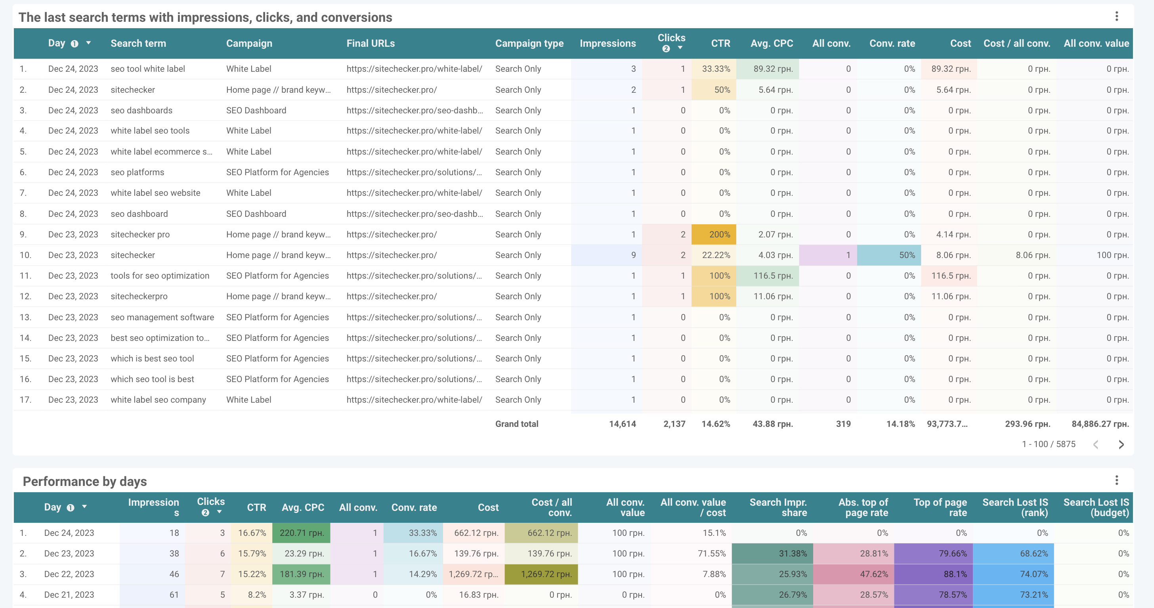
Task: Click the pagination text 1 - 100 / 5875
Action: pos(1049,444)
